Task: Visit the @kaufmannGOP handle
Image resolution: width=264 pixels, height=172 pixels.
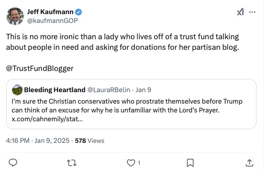Action: click(x=52, y=21)
